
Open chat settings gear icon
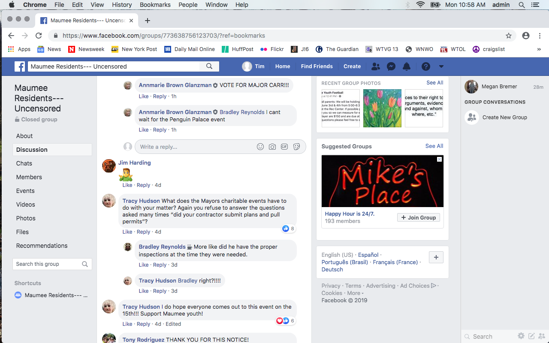click(521, 336)
